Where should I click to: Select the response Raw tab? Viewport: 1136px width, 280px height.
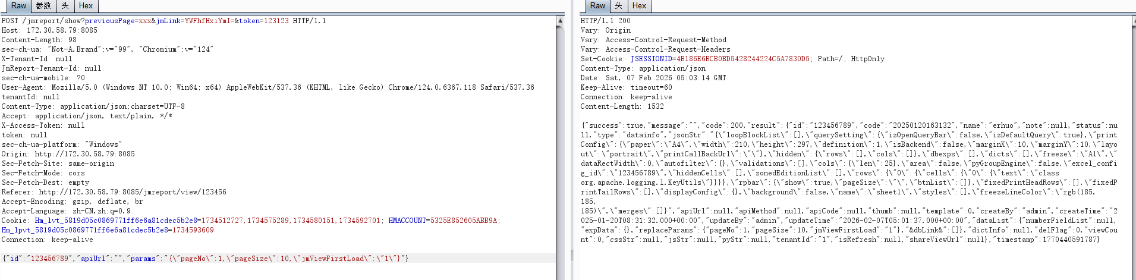pos(597,6)
